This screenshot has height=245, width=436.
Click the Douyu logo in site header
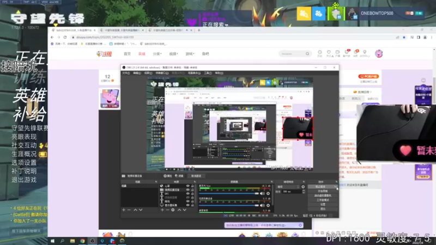104,53
